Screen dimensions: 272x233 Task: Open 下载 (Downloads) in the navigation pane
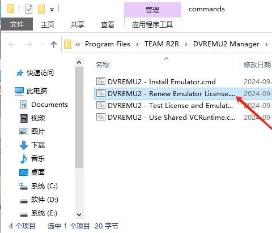coord(38,145)
